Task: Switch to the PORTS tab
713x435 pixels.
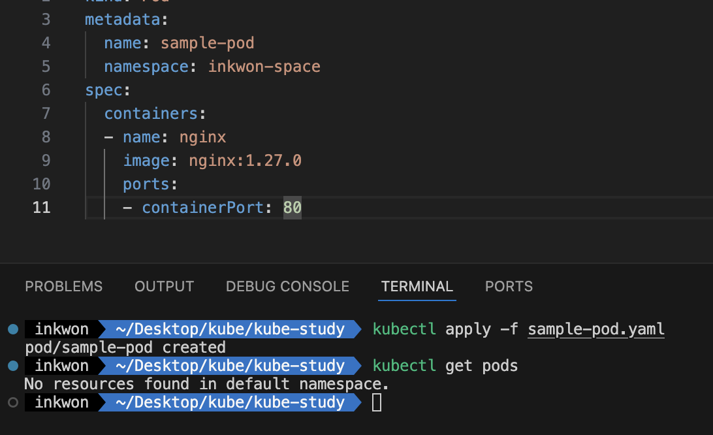Action: 509,286
